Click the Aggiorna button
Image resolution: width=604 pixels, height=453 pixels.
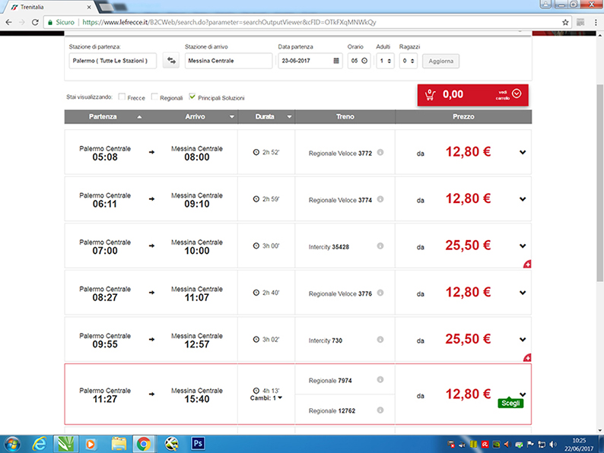pos(441,61)
